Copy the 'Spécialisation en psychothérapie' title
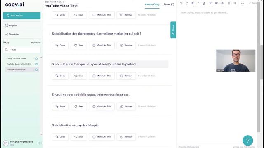This screenshot has height=148, width=264. point(60,137)
